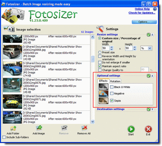Image resolution: width=162 pixels, height=146 pixels.
Task: Check Include Sub-folders
Action: pyautogui.click(x=4, y=137)
